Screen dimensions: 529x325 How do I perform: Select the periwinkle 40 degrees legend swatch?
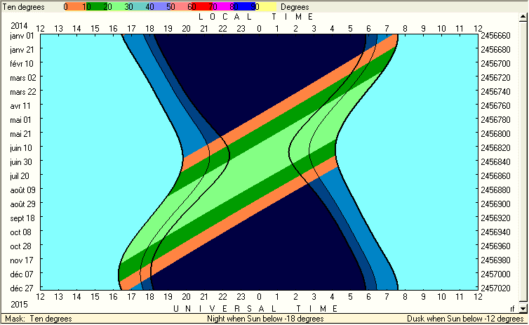point(160,7)
